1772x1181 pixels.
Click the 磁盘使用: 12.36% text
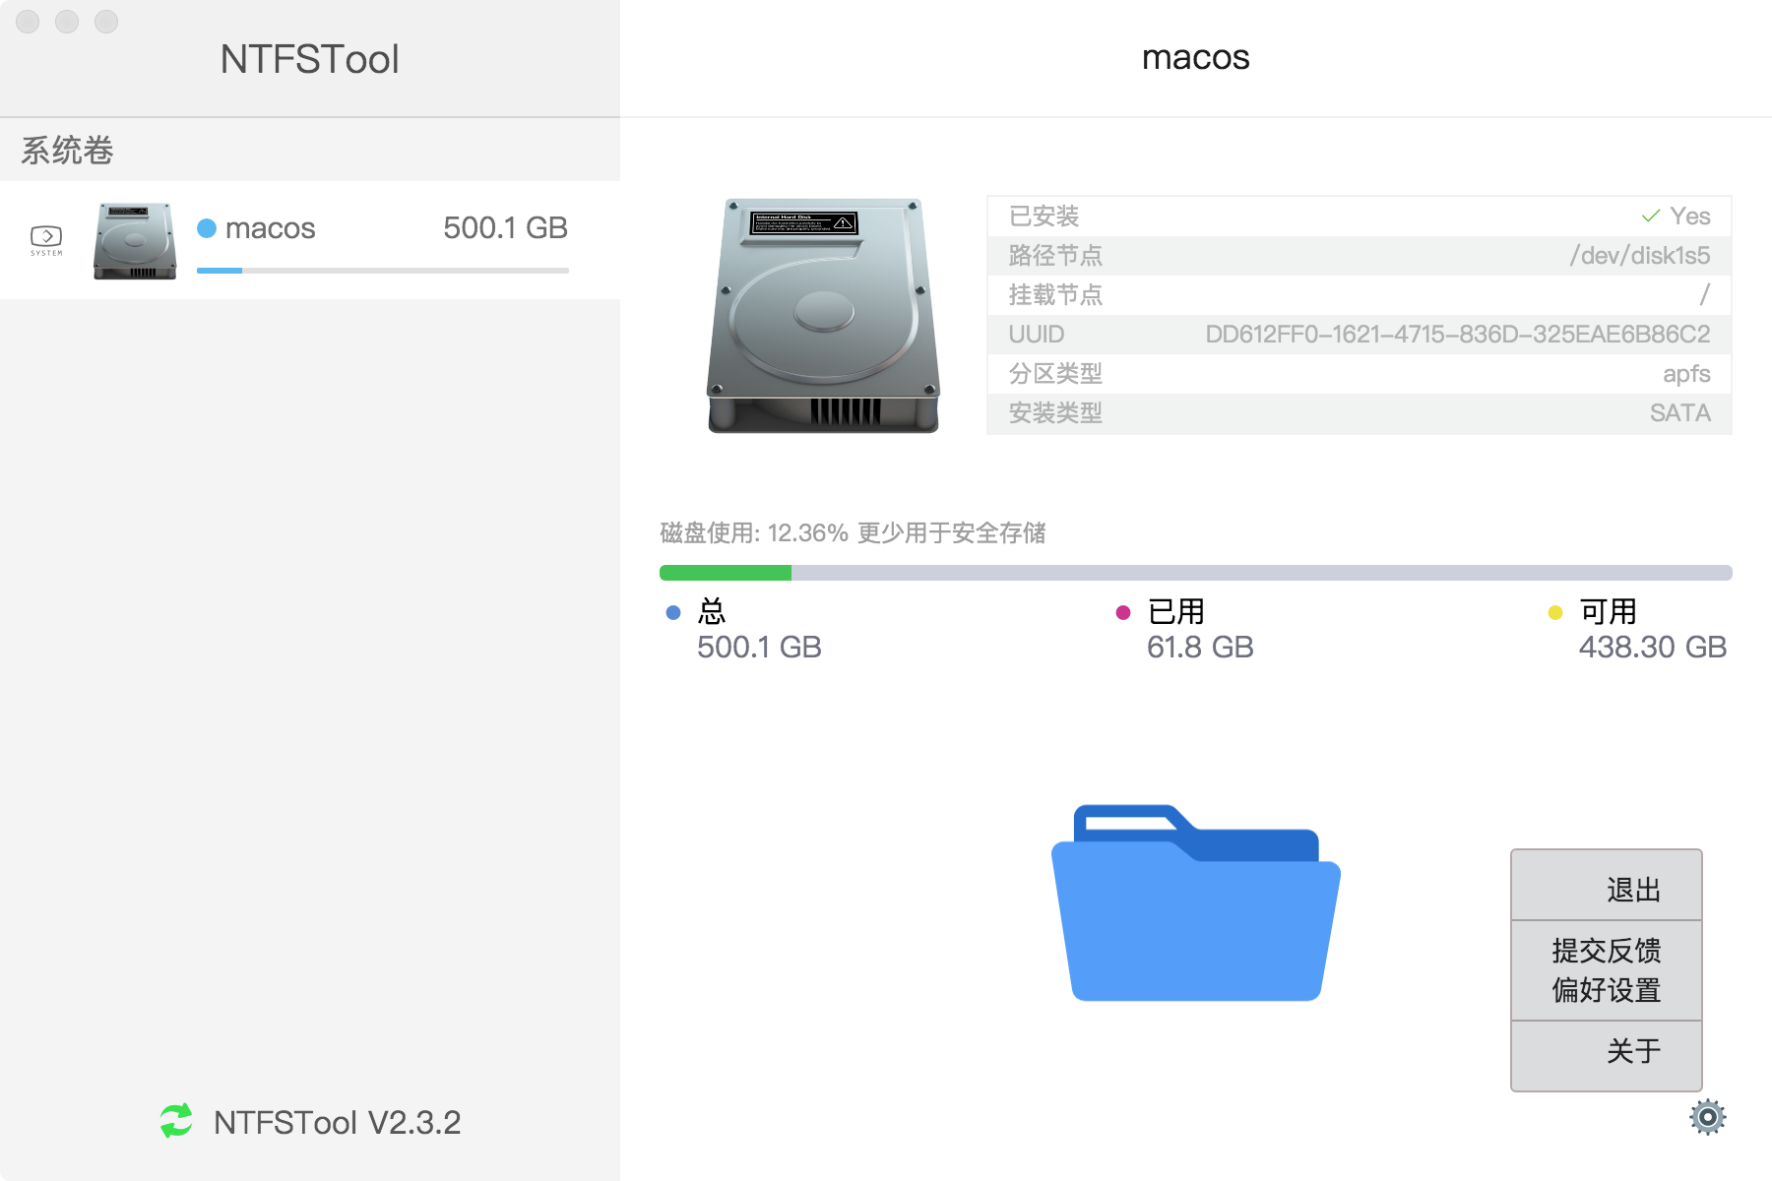coord(754,533)
